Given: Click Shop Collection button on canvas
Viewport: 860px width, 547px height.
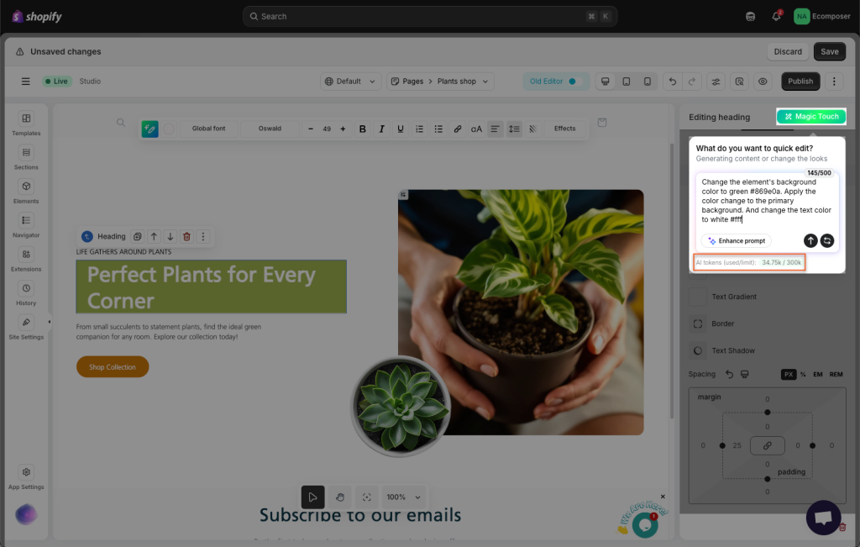Looking at the screenshot, I should tap(113, 367).
